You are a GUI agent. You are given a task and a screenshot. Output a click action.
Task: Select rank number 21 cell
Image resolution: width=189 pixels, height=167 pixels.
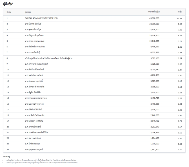coord(8,132)
